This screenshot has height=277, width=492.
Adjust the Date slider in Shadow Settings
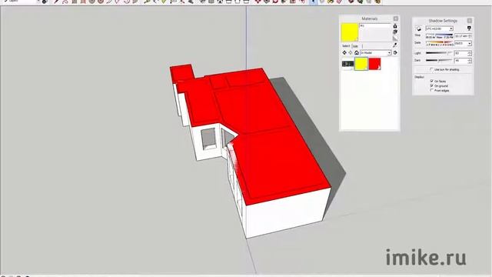coord(439,43)
